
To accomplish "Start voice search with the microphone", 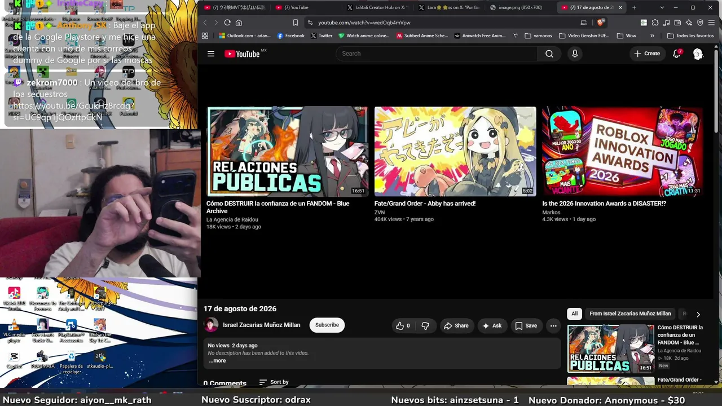I will tap(575, 54).
